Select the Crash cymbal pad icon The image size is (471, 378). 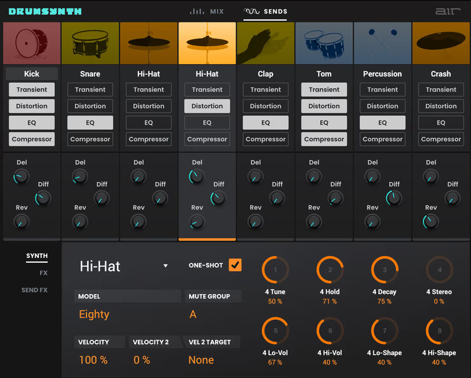click(x=440, y=42)
